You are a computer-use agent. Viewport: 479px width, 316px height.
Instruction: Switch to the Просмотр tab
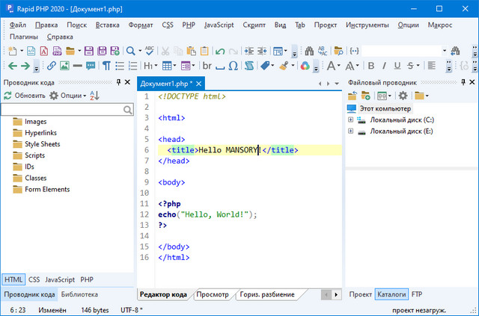(x=212, y=294)
